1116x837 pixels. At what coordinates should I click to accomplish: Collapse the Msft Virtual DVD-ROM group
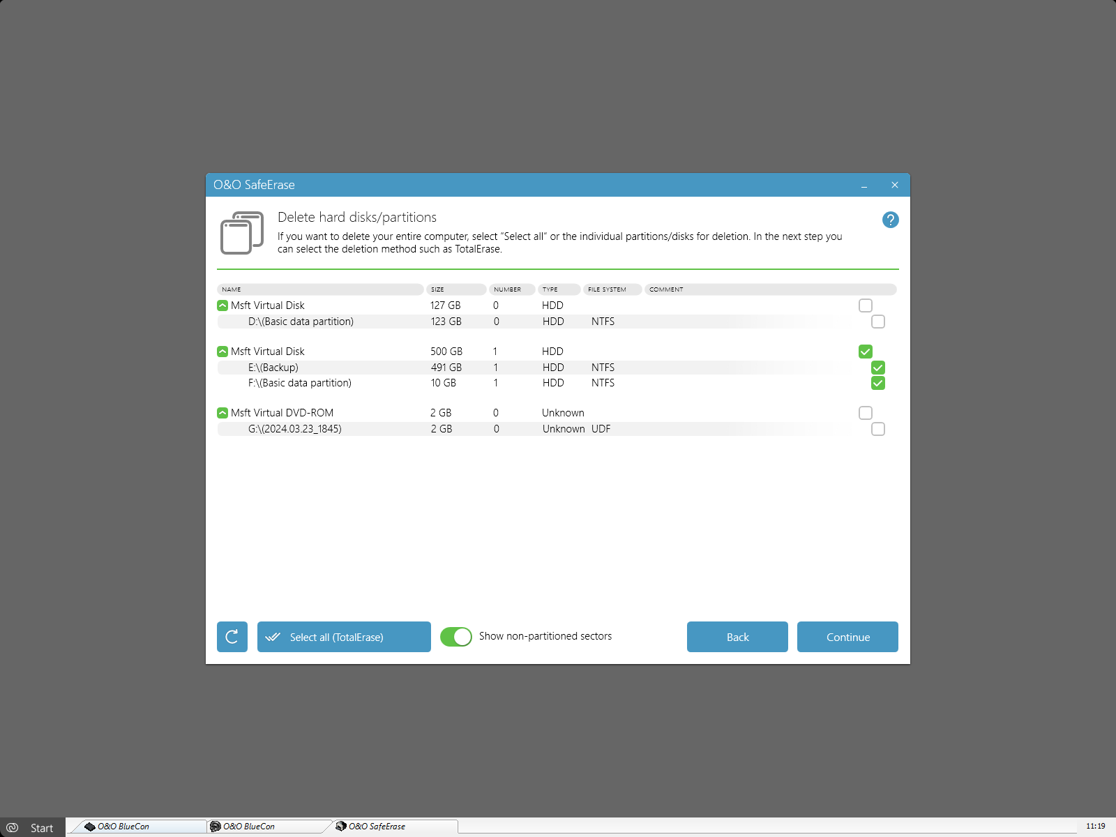[223, 413]
